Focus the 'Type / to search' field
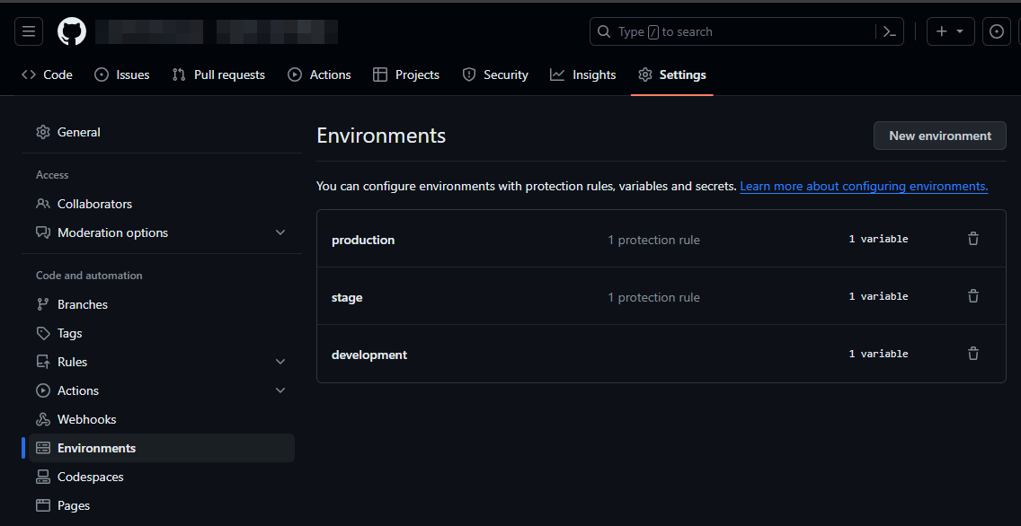The height and width of the screenshot is (526, 1021). point(747,31)
